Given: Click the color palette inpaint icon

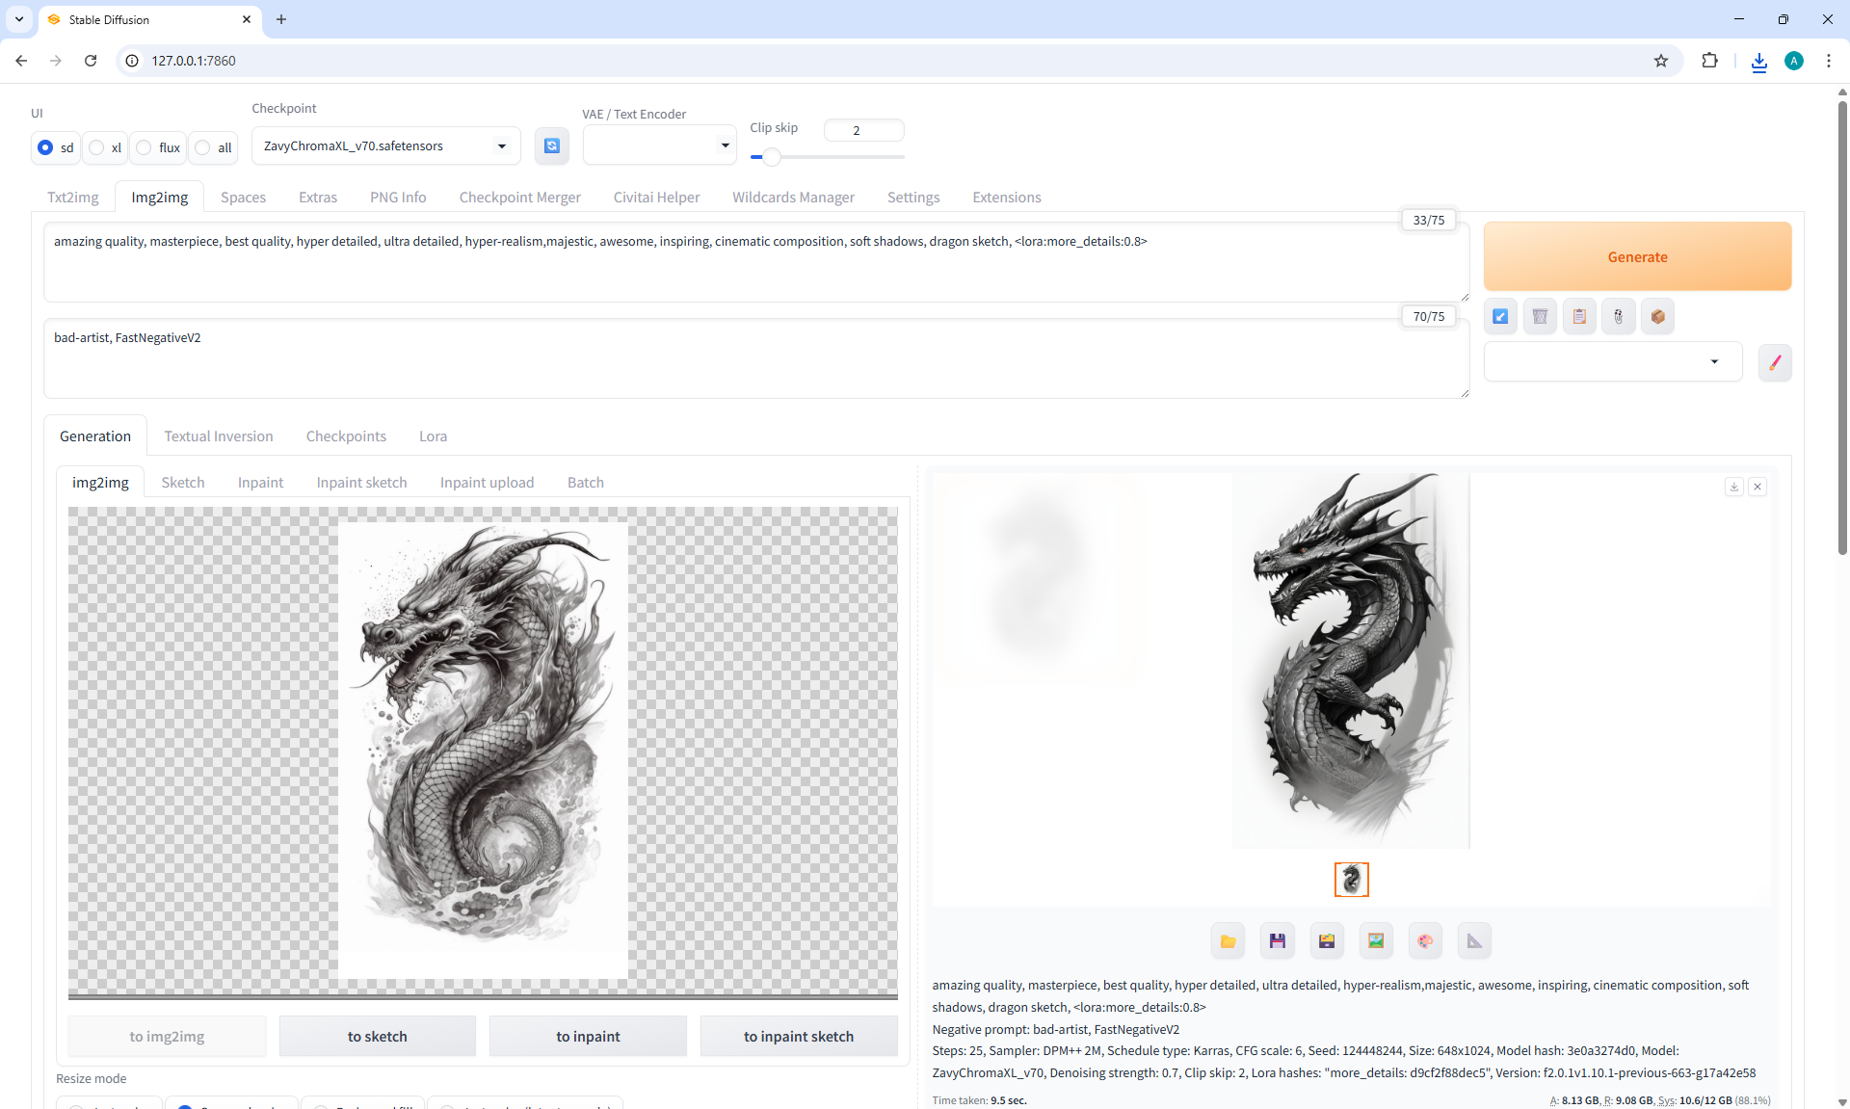Looking at the screenshot, I should (x=1425, y=940).
